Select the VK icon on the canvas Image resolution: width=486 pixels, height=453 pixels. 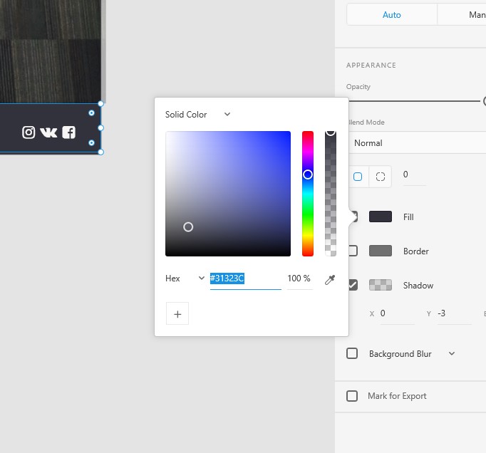coord(48,132)
